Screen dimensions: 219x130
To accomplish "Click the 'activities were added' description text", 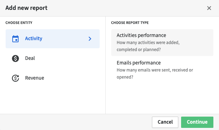I will tap(148, 43).
